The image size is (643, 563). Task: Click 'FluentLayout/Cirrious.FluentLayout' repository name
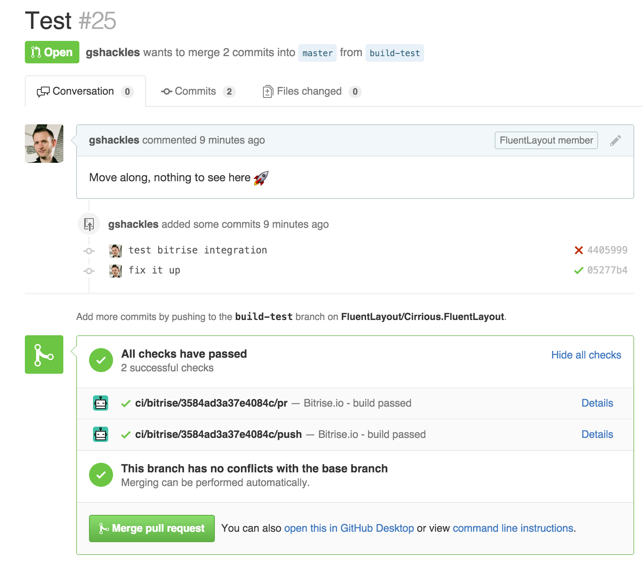click(x=423, y=317)
